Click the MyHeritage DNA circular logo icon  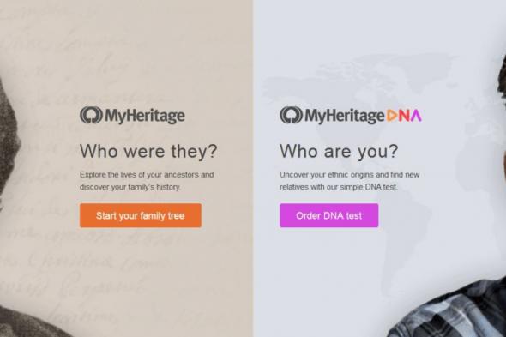click(x=291, y=115)
